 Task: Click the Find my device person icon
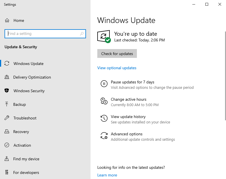pos(7,159)
